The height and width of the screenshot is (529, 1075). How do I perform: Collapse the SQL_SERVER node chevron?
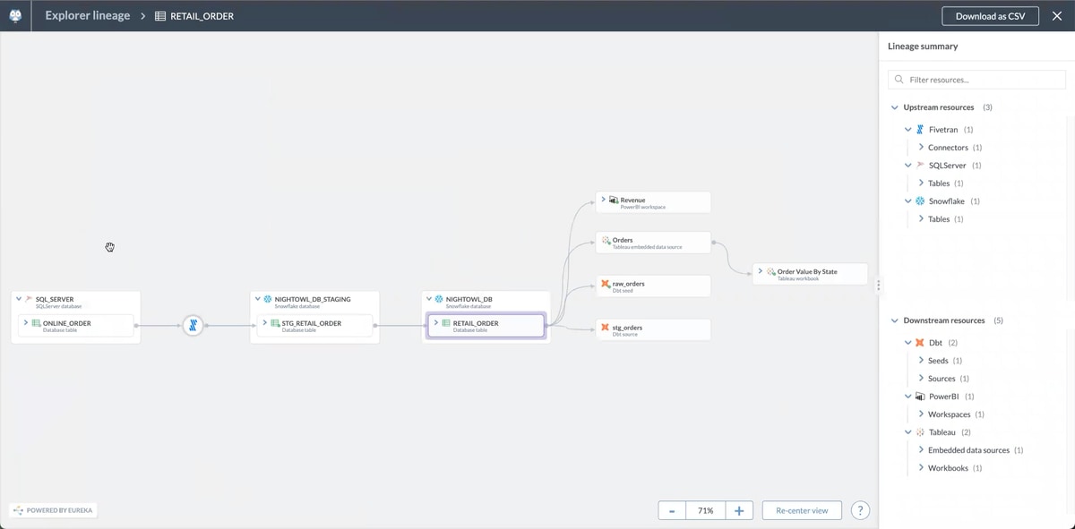coord(19,299)
